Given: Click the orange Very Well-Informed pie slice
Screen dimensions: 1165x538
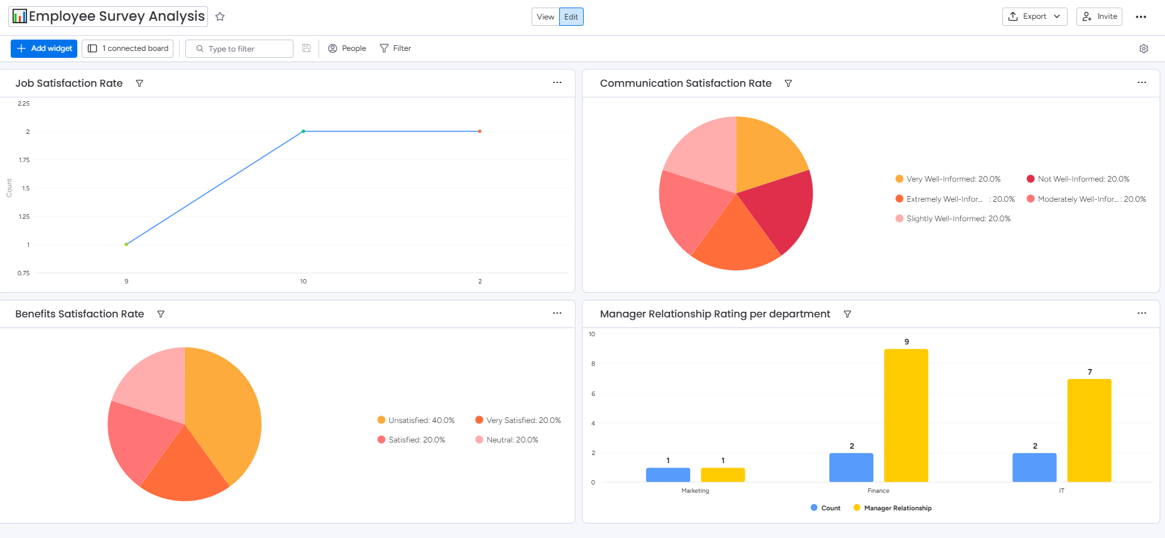Looking at the screenshot, I should (x=763, y=154).
